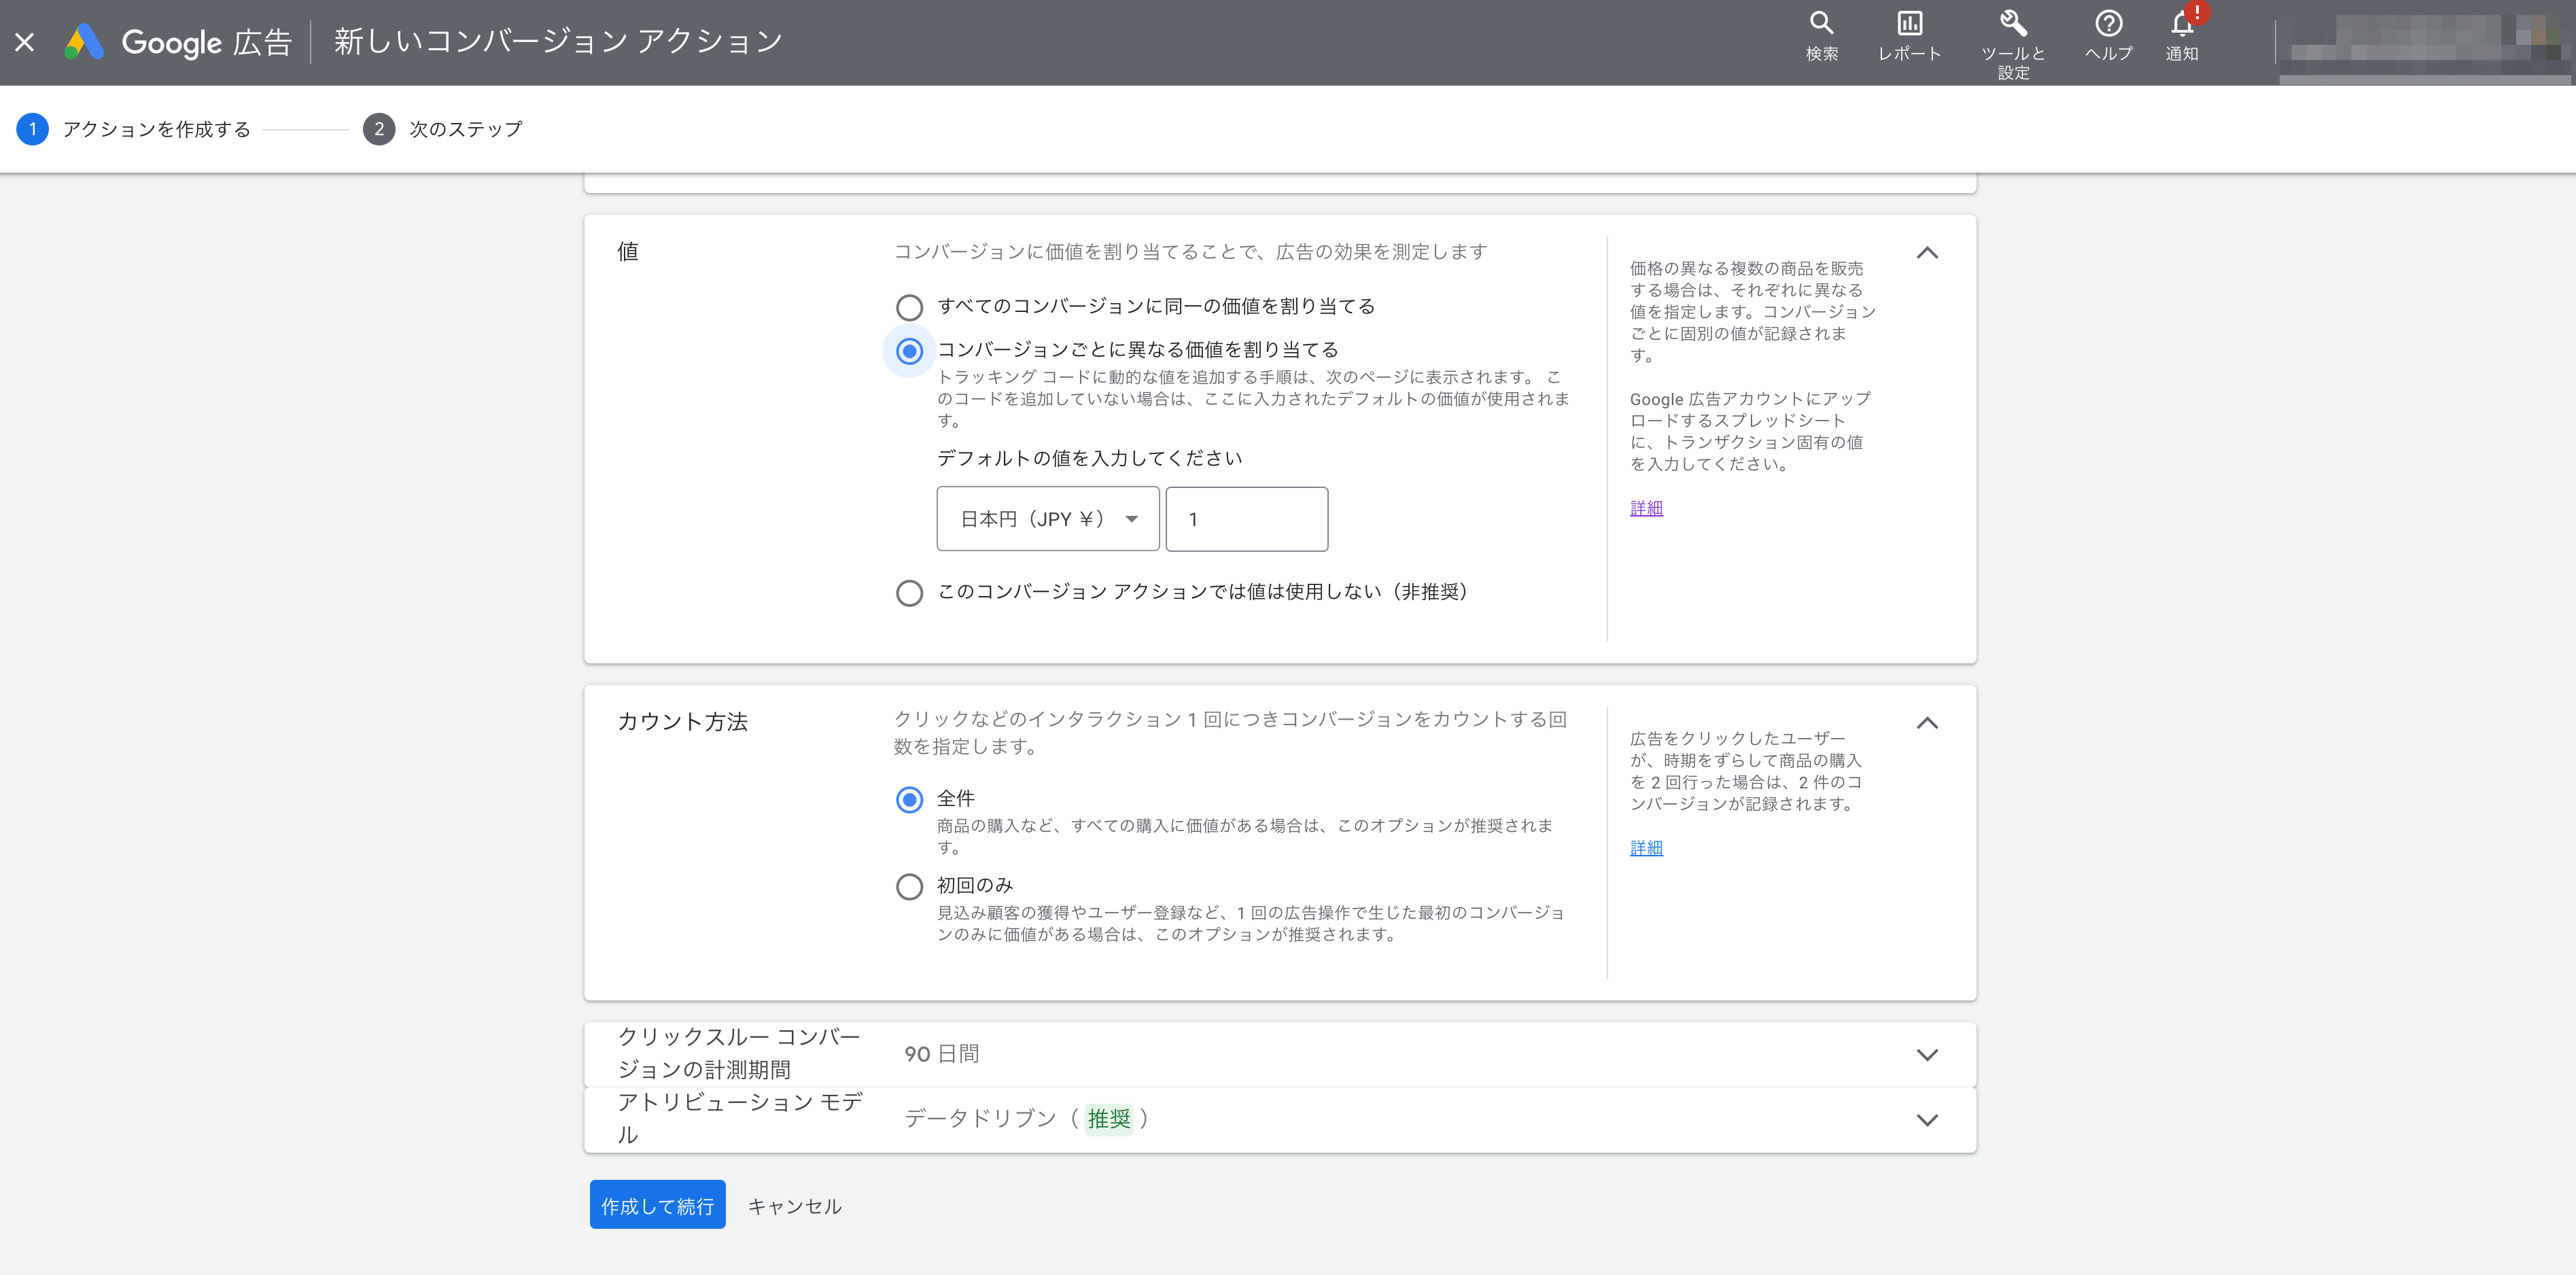Image resolution: width=2576 pixels, height=1275 pixels.
Task: Click データドリブン（推奨） value text
Action: tap(1026, 1119)
